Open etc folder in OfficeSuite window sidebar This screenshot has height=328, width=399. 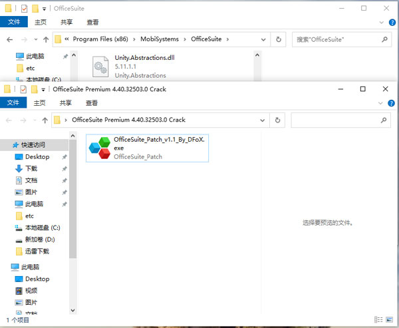point(31,69)
